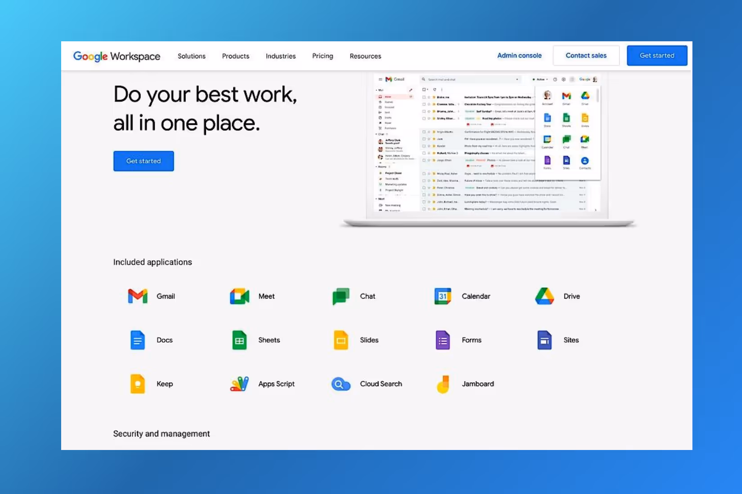Click the green Sheets icon
This screenshot has height=494, width=742.
[x=239, y=340]
